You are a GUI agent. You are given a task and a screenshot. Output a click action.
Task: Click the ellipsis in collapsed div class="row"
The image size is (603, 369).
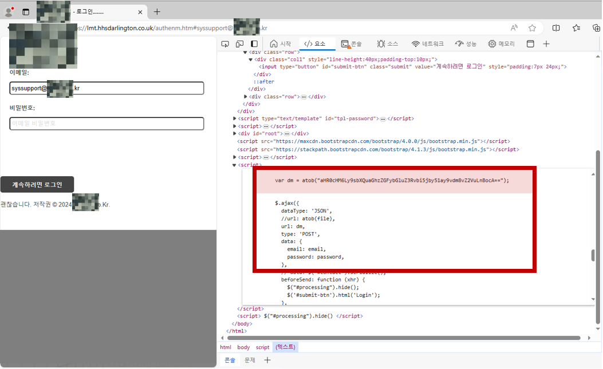[x=304, y=97]
